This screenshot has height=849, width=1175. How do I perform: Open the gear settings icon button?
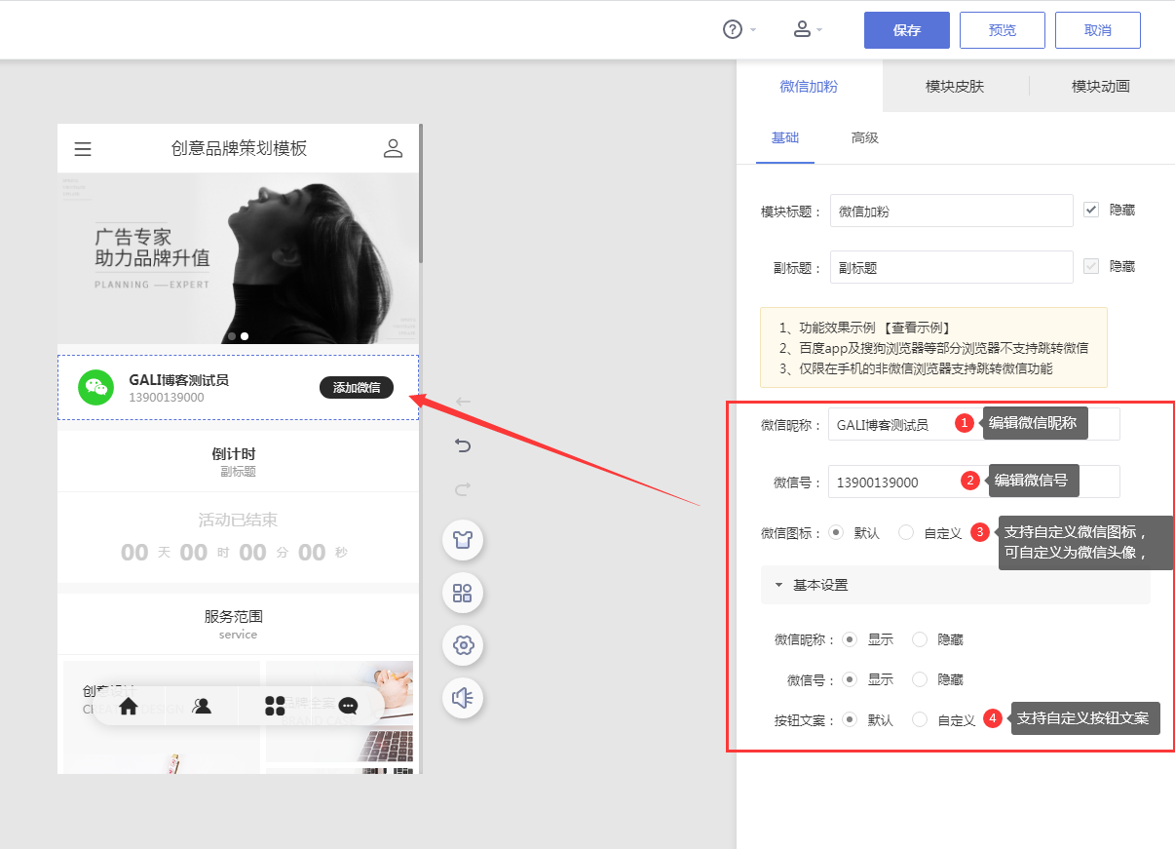tap(463, 645)
